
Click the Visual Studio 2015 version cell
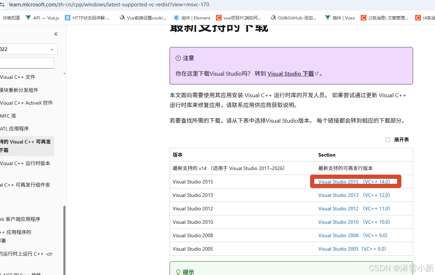(x=242, y=182)
